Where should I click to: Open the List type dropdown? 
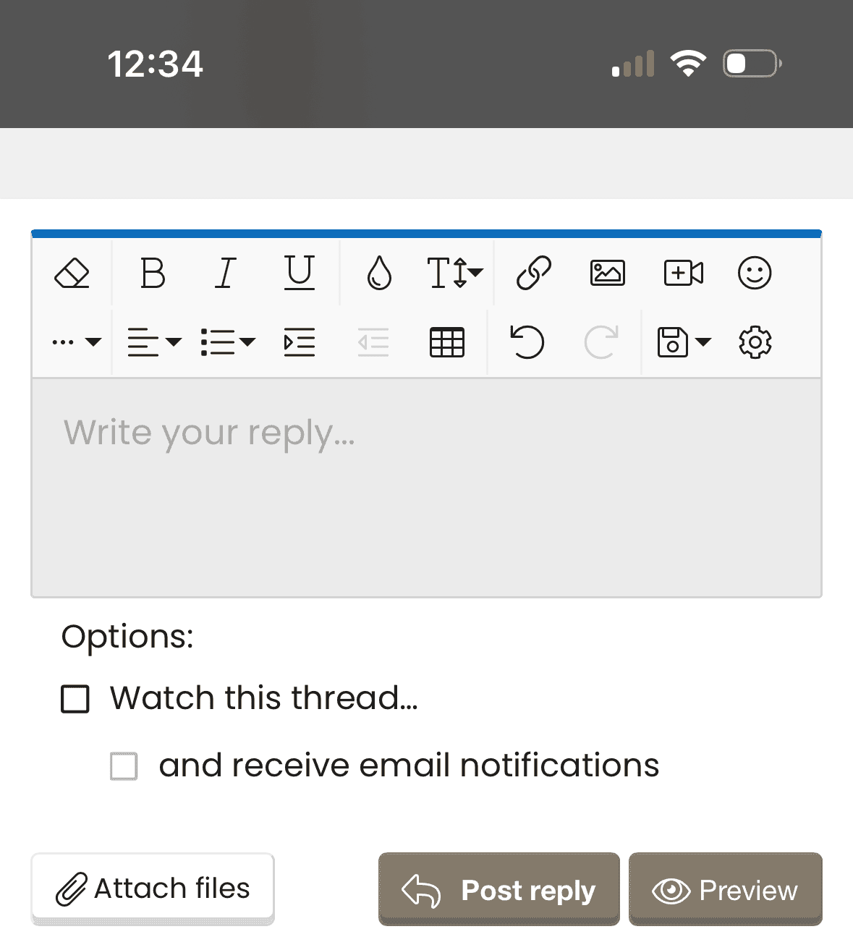click(x=228, y=342)
